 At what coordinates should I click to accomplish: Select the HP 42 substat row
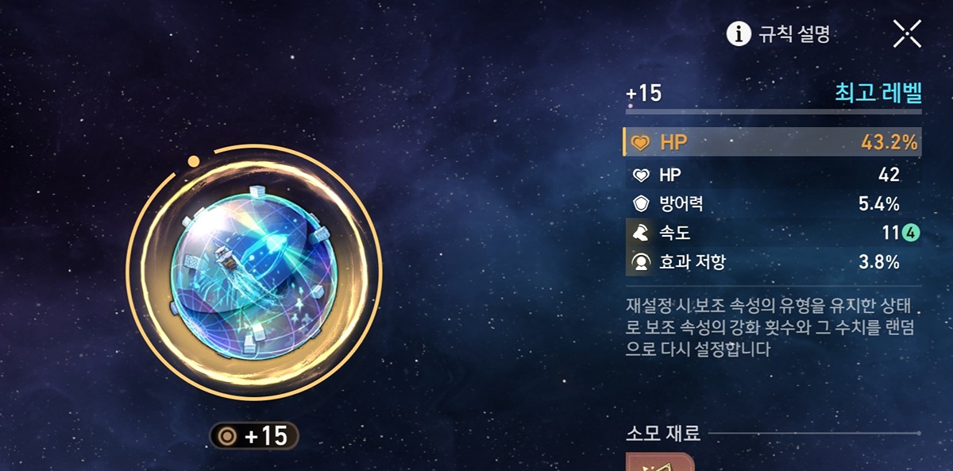click(773, 176)
